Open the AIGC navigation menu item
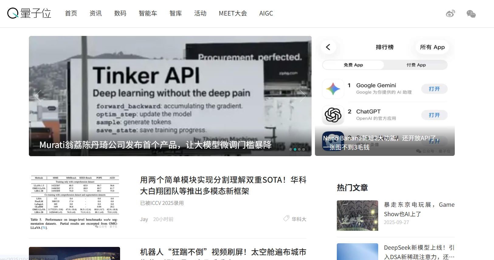This screenshot has height=260, width=494. 266,13
